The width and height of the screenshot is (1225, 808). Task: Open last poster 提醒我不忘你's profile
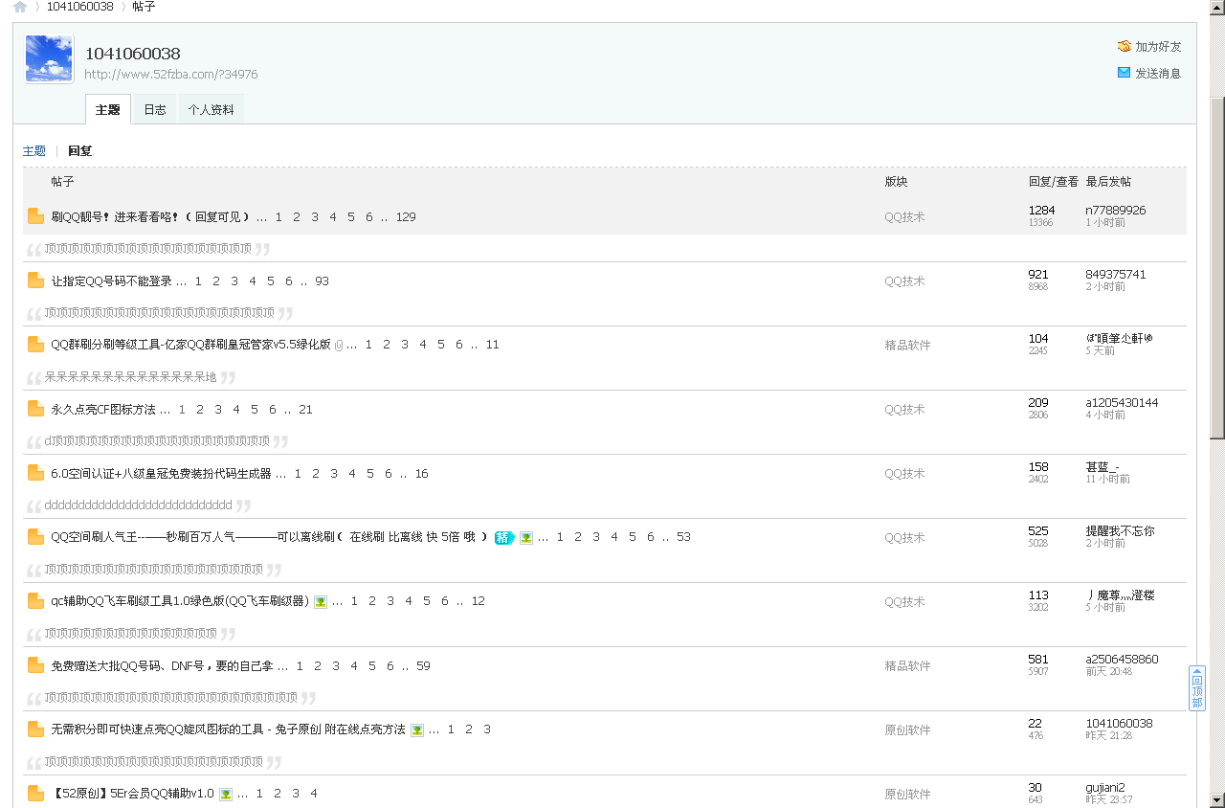pos(1120,531)
